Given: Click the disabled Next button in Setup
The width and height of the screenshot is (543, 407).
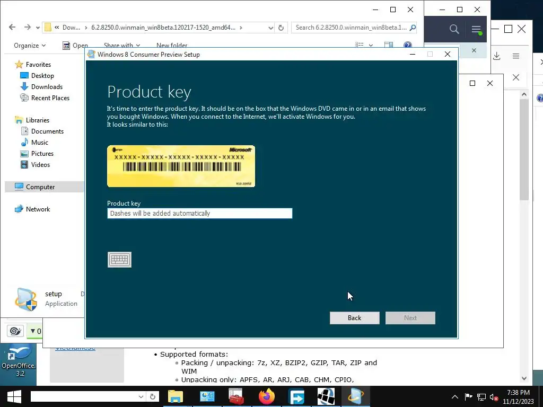Looking at the screenshot, I should coord(410,318).
